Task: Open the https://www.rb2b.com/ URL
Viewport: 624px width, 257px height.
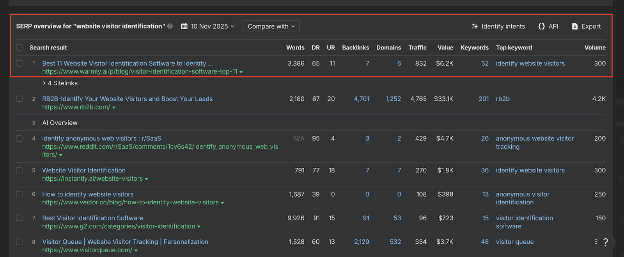Action: point(76,107)
